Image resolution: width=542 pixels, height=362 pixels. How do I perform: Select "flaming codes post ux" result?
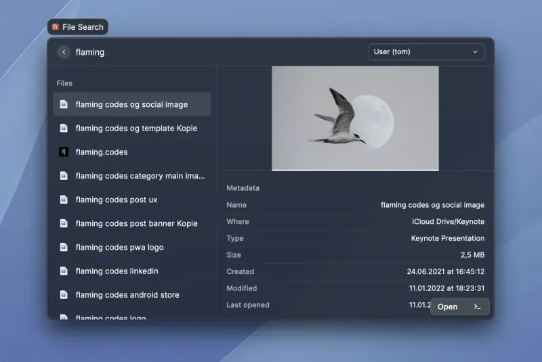coord(131,200)
